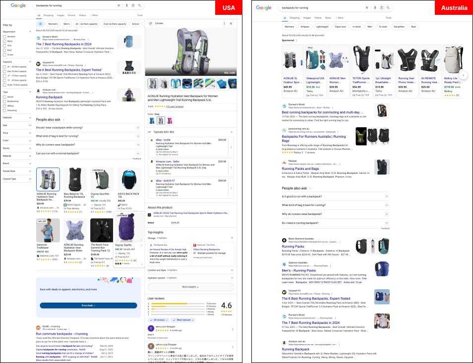Click Black Diamond Australia favicon
Image resolution: width=473 pixels, height=363 pixels.
[284, 240]
